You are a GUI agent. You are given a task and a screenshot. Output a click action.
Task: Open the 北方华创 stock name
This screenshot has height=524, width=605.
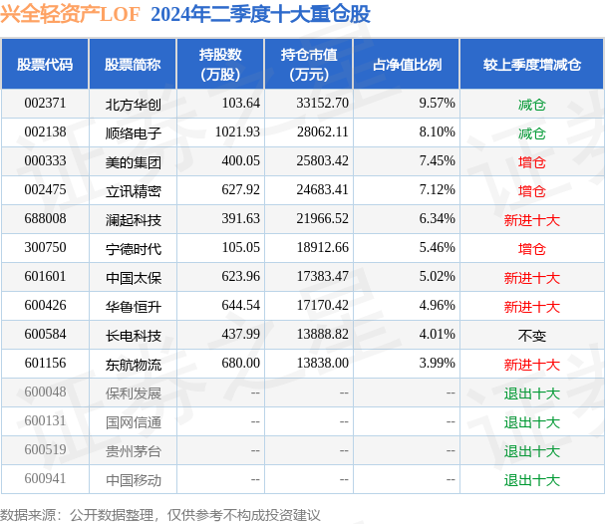click(134, 105)
